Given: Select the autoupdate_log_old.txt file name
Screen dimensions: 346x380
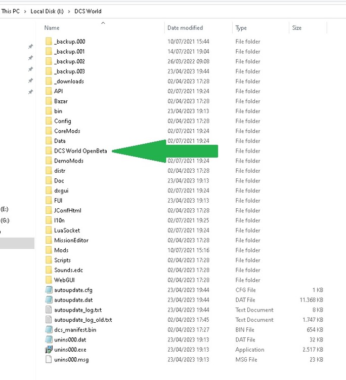Looking at the screenshot, I should pyautogui.click(x=83, y=320).
